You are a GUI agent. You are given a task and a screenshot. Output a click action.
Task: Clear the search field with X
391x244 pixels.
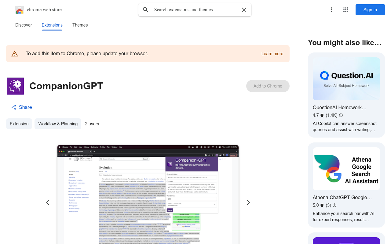point(244,10)
